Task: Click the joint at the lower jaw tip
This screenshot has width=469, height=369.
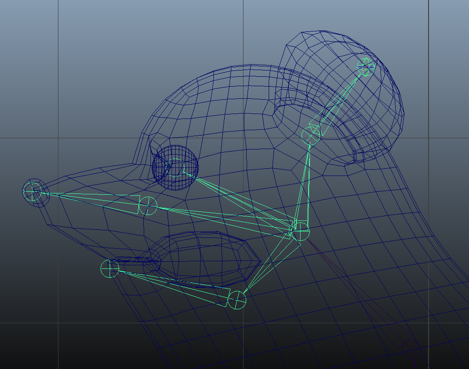Action: pyautogui.click(x=110, y=268)
